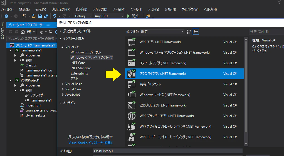Open the ファイル(F) menu
Screen dimensions: 284x156
[7, 9]
